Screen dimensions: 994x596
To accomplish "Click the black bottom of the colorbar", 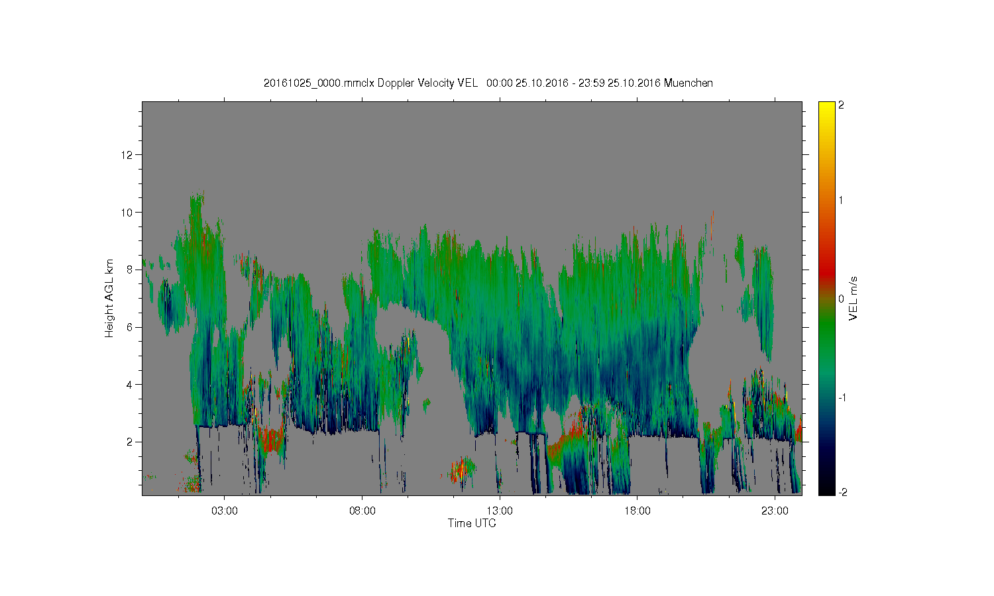I will [826, 491].
